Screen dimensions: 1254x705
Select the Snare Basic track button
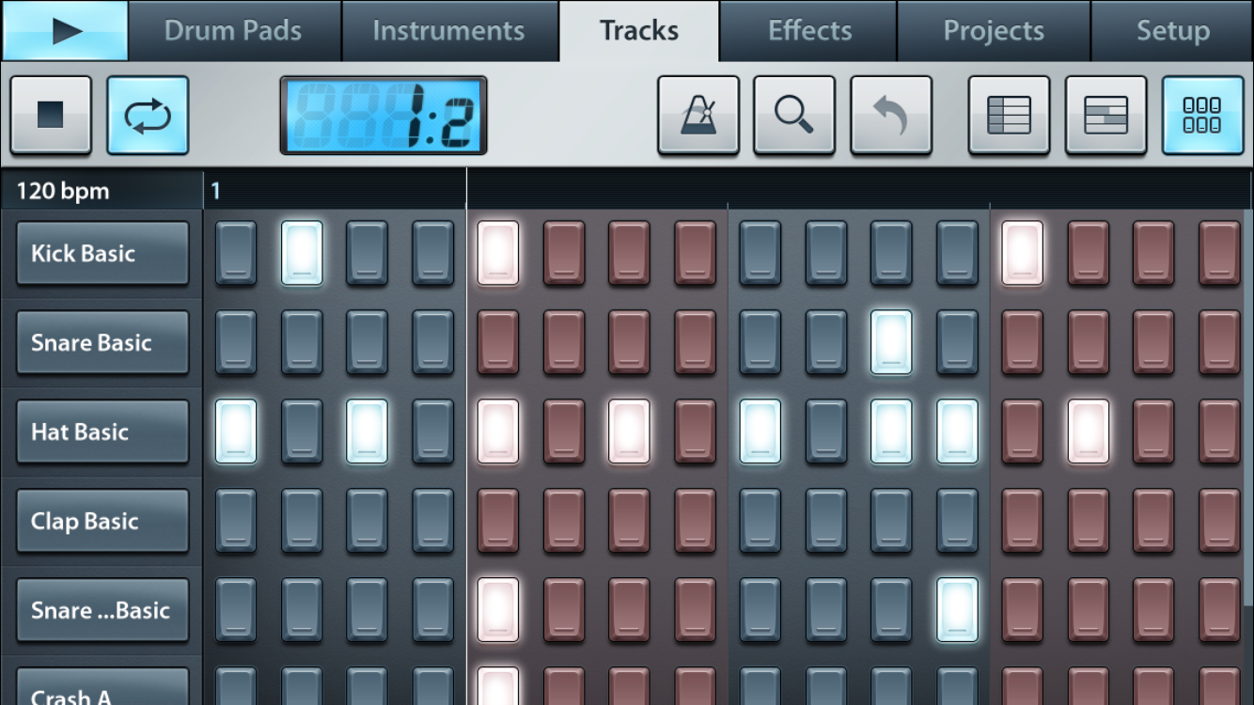[102, 342]
